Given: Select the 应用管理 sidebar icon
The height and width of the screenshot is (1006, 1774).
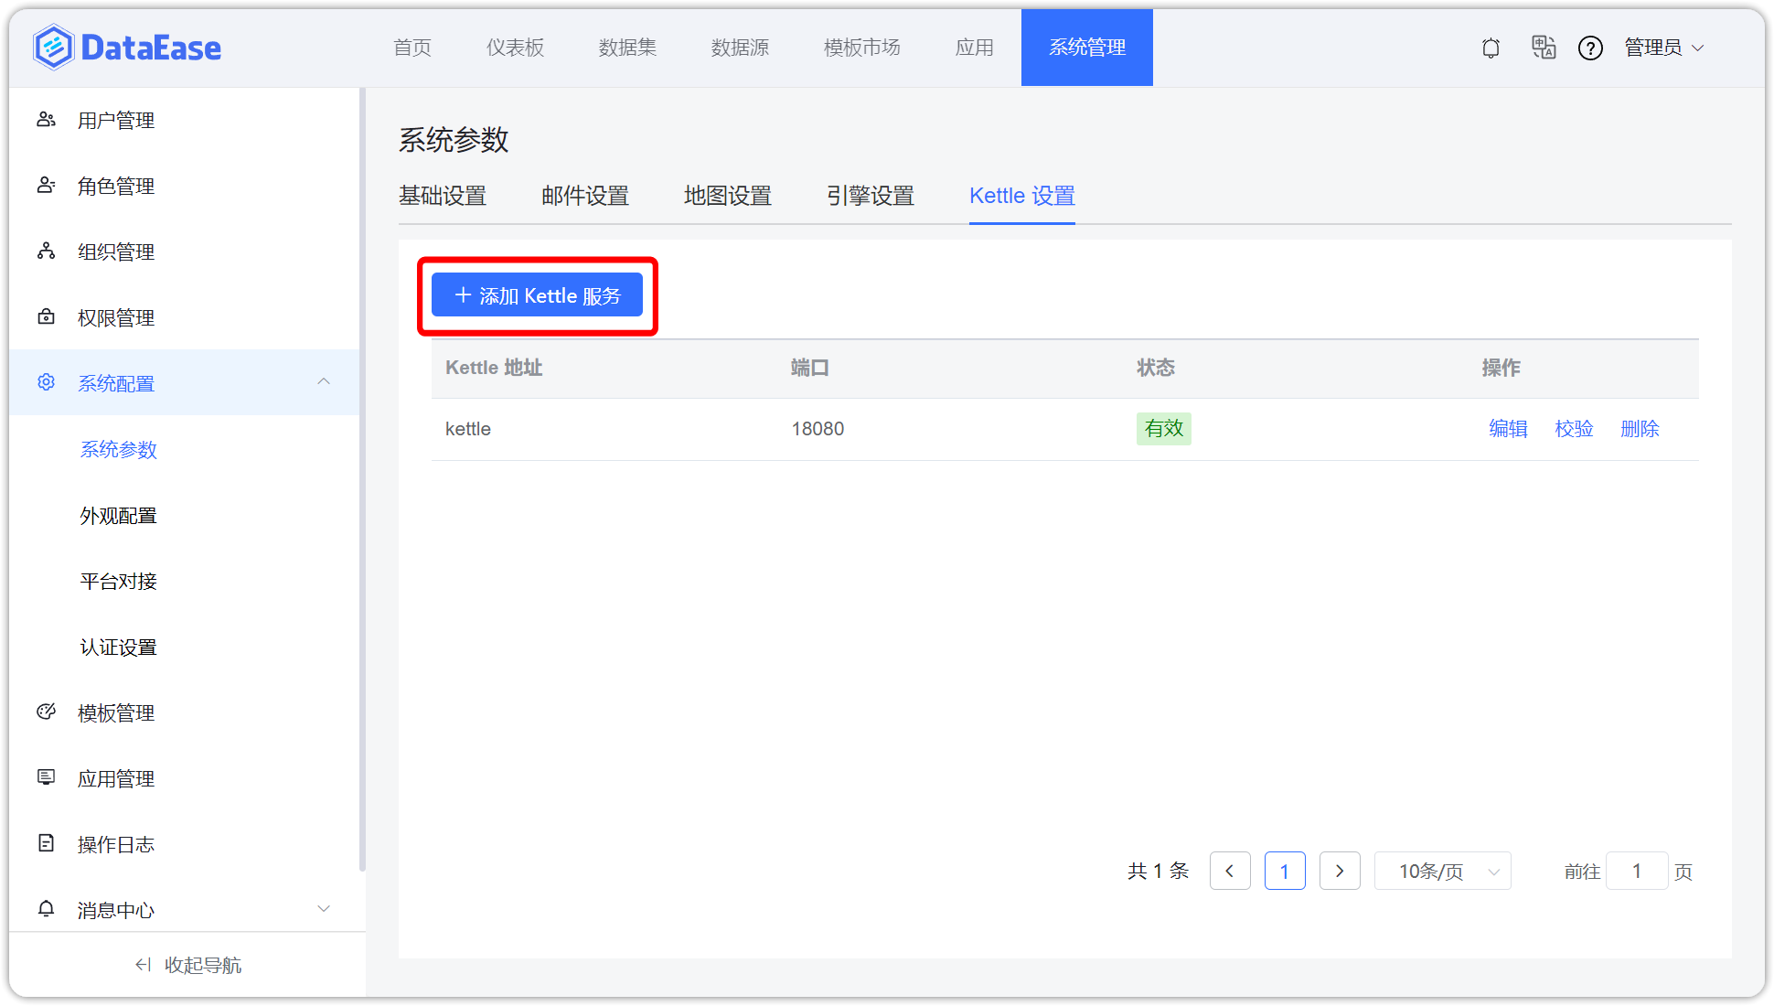Looking at the screenshot, I should [46, 777].
